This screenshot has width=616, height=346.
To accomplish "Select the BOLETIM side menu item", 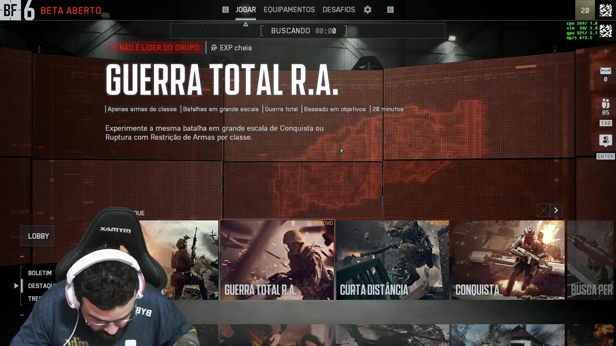I will [x=40, y=273].
